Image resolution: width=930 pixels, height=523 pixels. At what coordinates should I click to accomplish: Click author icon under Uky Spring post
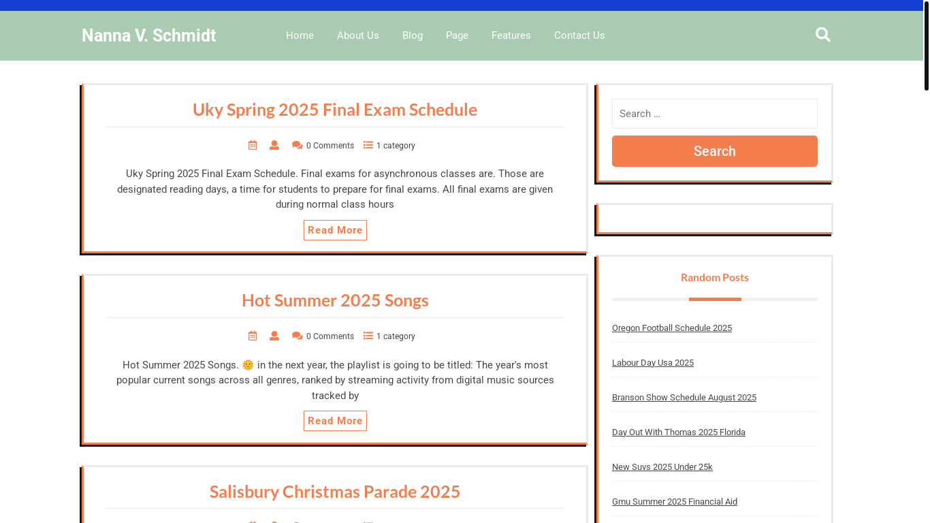point(274,145)
